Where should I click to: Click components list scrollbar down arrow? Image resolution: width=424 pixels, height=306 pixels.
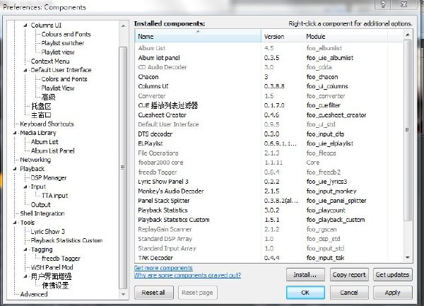[408, 258]
